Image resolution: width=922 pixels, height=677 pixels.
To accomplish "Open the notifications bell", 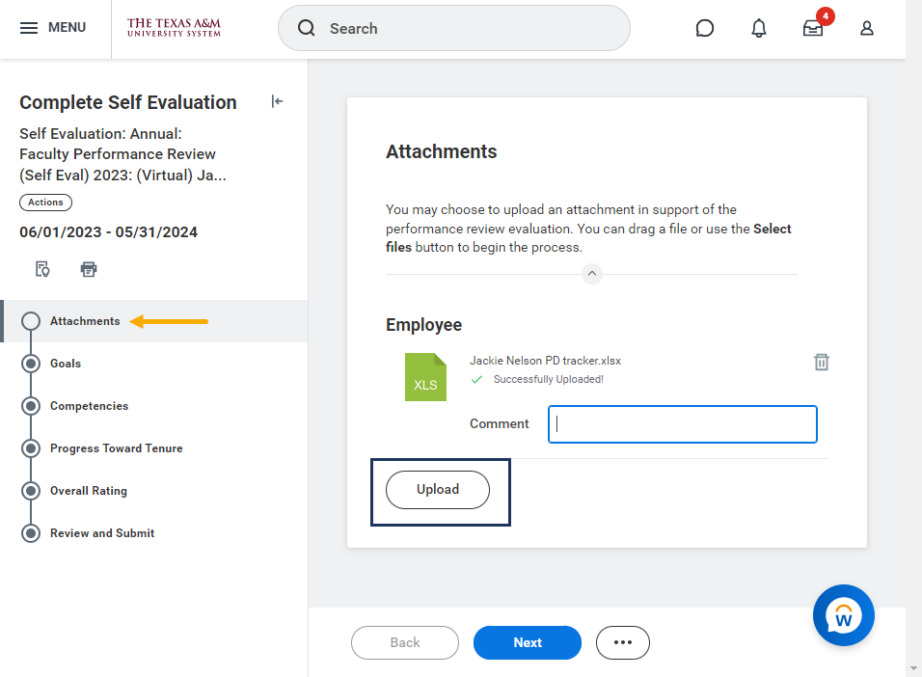I will pyautogui.click(x=759, y=28).
